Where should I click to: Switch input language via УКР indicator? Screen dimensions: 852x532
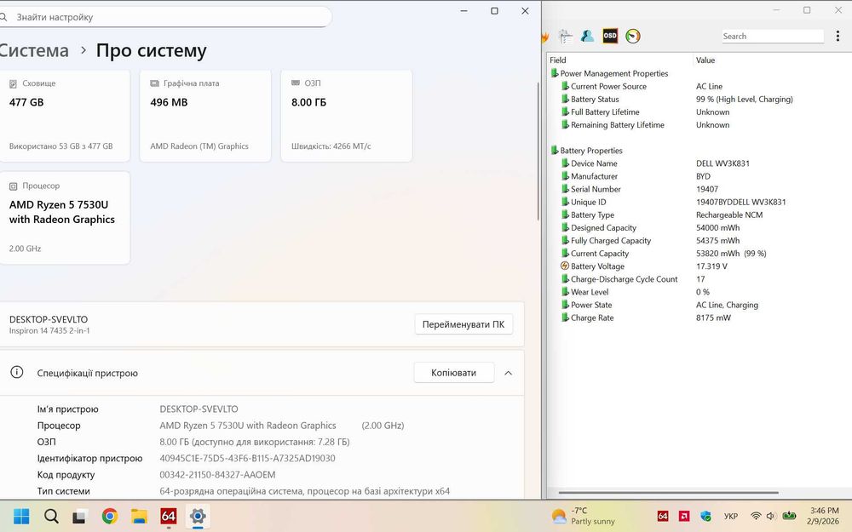point(731,516)
